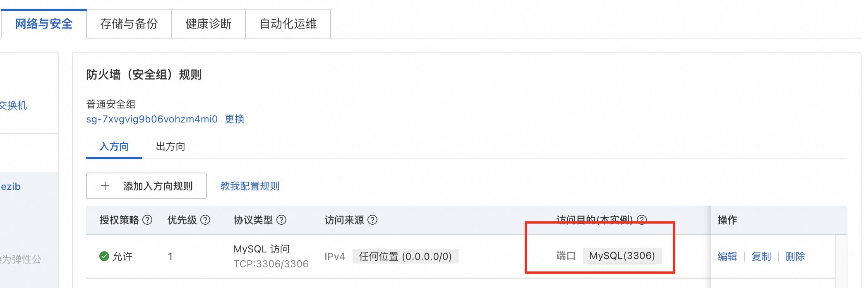
Task: Click help icon next to 授权策略
Action: (147, 220)
